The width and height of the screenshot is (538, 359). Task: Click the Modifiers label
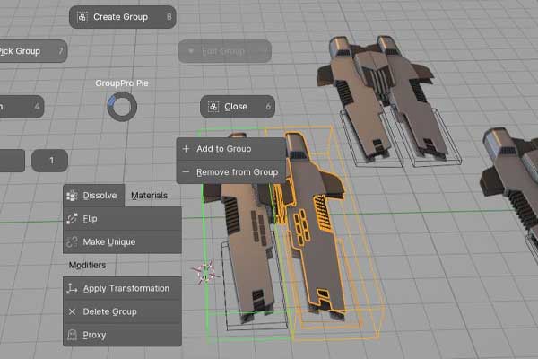(87, 266)
